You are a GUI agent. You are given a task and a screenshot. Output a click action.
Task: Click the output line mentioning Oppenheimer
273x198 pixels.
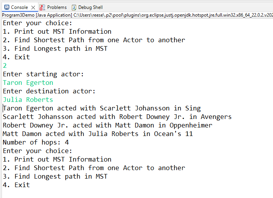pyautogui.click(x=108, y=126)
